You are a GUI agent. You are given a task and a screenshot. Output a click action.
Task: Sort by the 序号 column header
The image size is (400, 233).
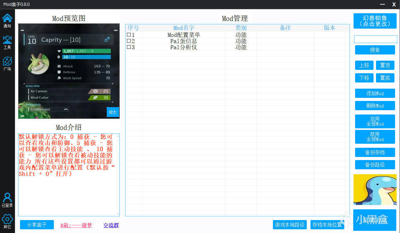pos(133,28)
